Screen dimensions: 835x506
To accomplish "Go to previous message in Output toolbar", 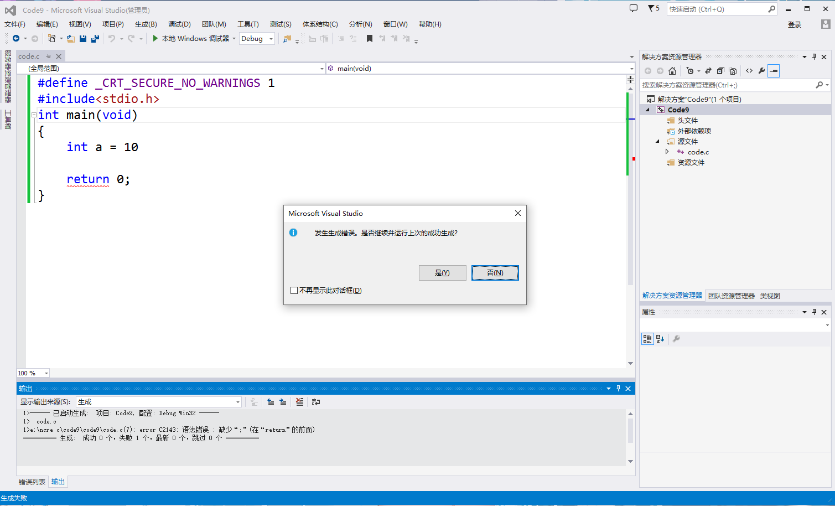I will [271, 402].
